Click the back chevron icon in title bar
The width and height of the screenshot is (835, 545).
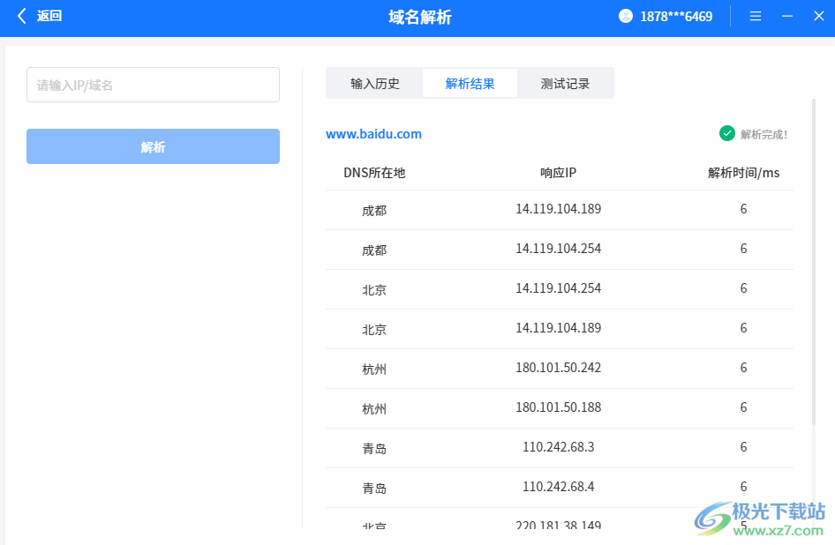click(x=21, y=15)
